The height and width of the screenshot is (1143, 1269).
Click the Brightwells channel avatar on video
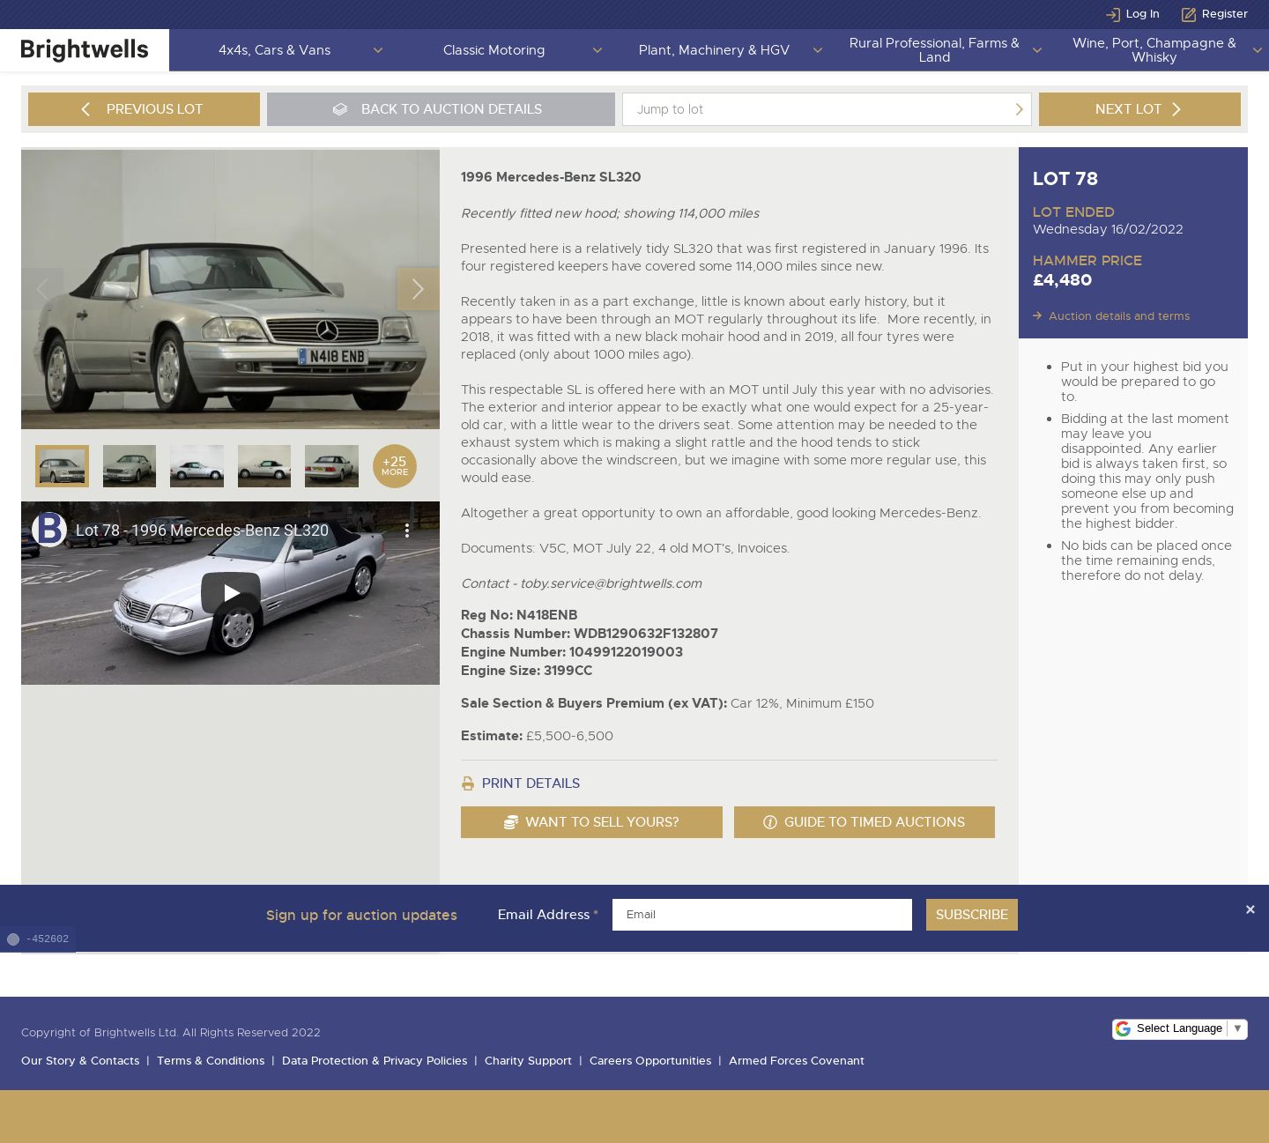(49, 530)
